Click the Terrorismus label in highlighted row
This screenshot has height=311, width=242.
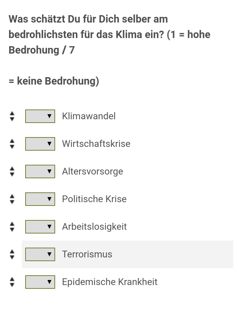coord(87,254)
